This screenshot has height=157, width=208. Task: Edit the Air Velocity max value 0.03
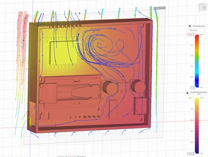click(190, 35)
